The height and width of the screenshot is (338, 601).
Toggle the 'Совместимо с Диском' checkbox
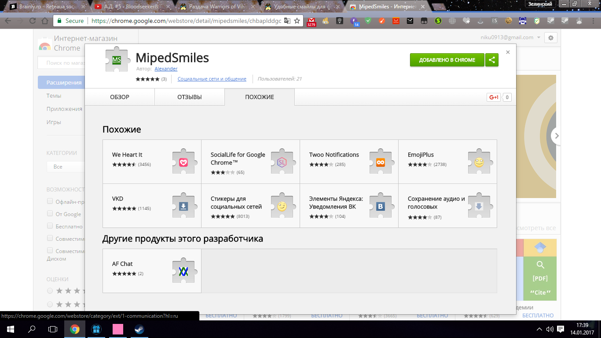point(50,251)
